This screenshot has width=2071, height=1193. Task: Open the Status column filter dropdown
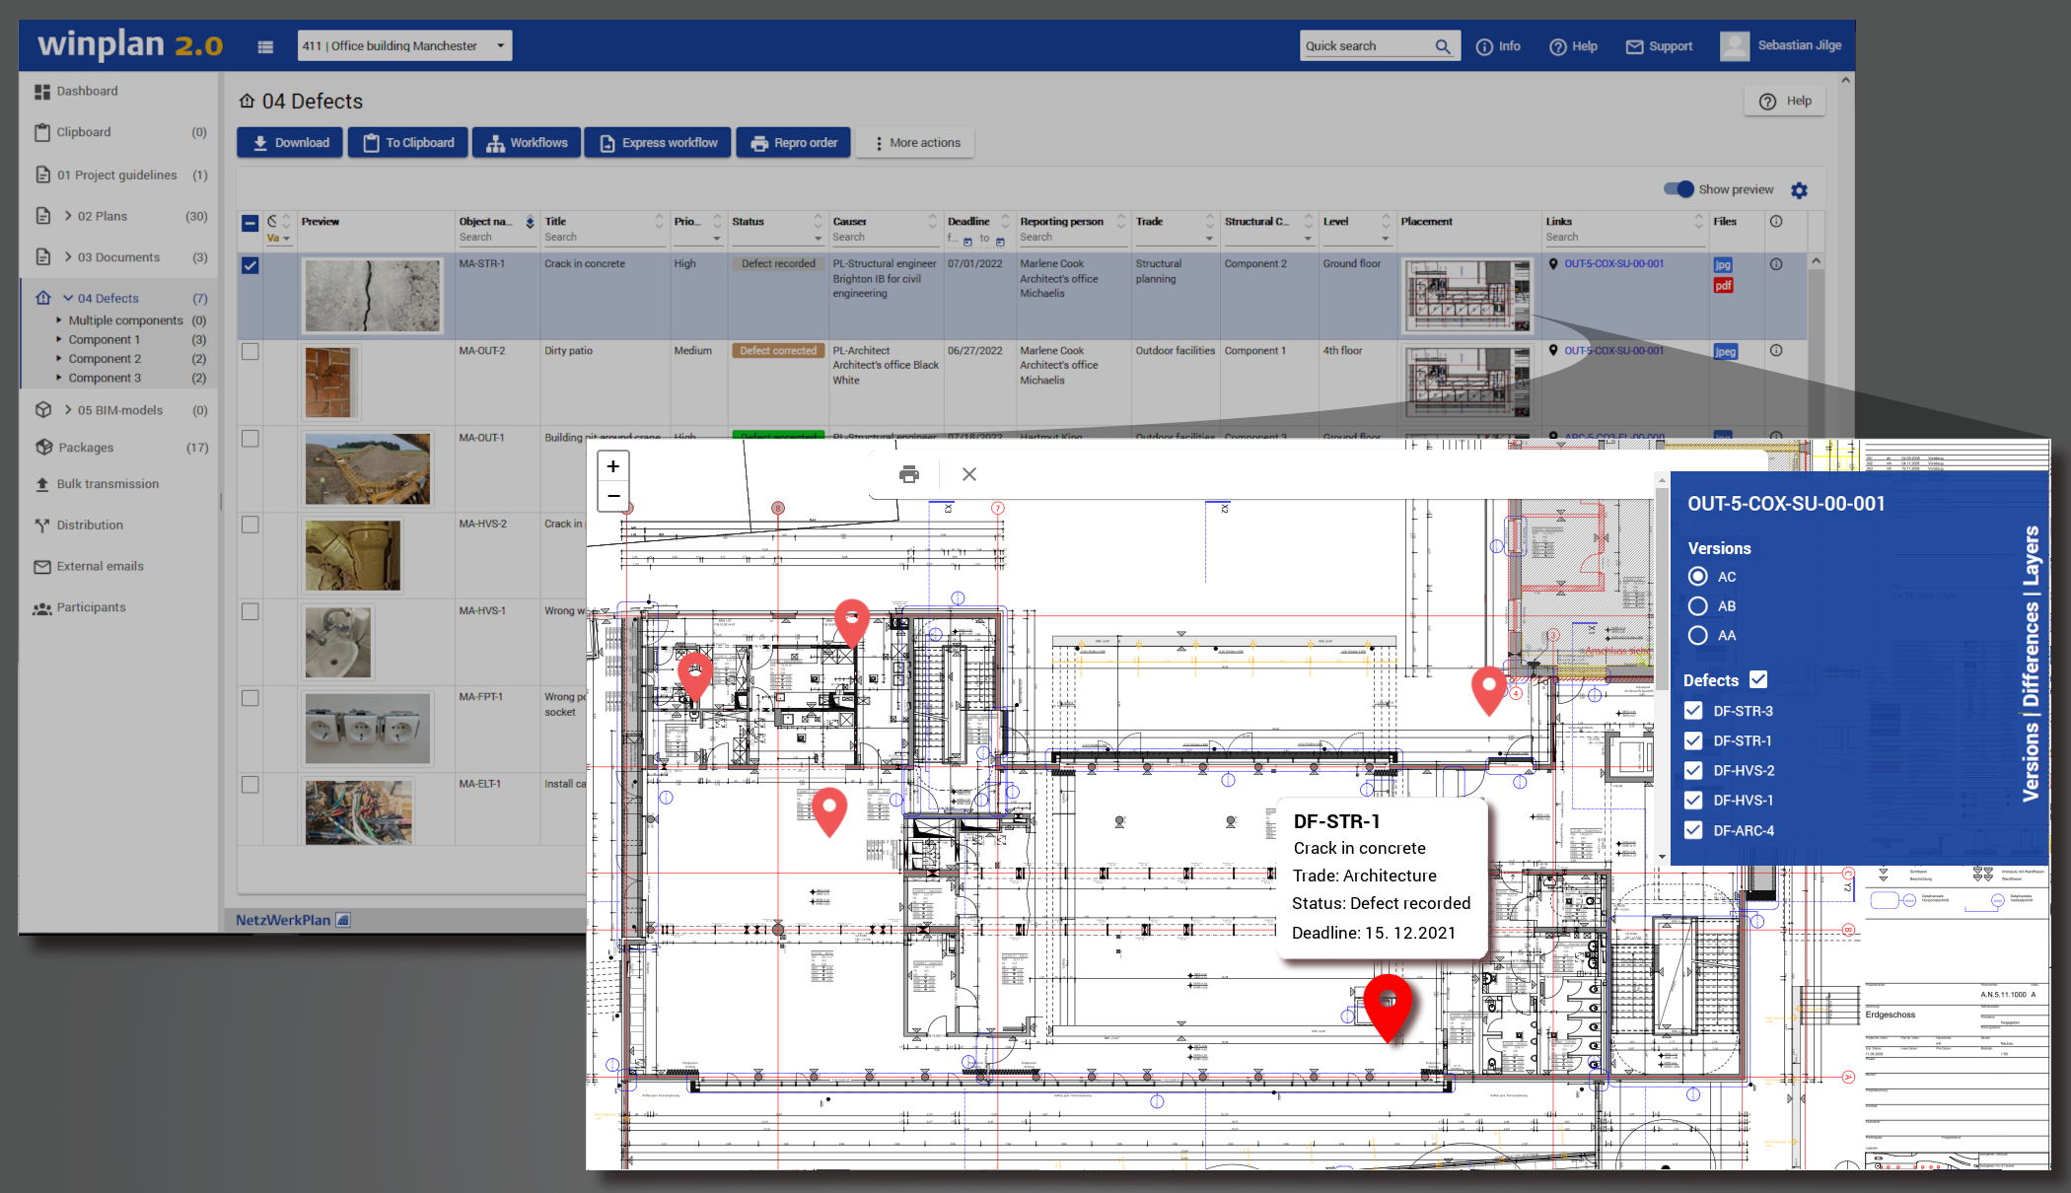pos(818,238)
